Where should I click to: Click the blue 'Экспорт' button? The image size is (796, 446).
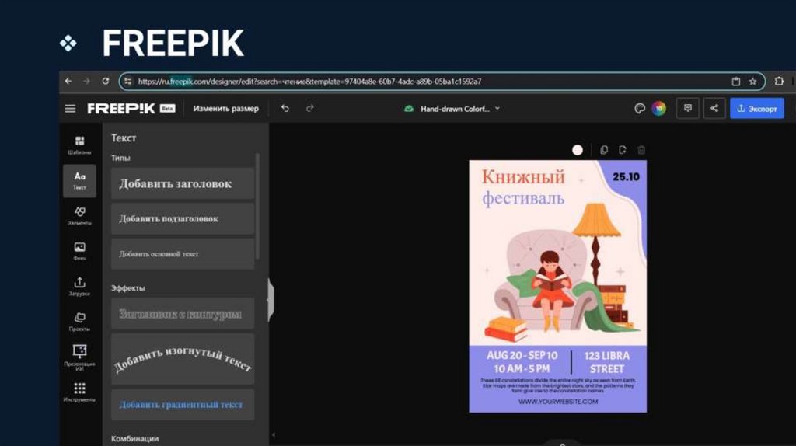point(757,109)
